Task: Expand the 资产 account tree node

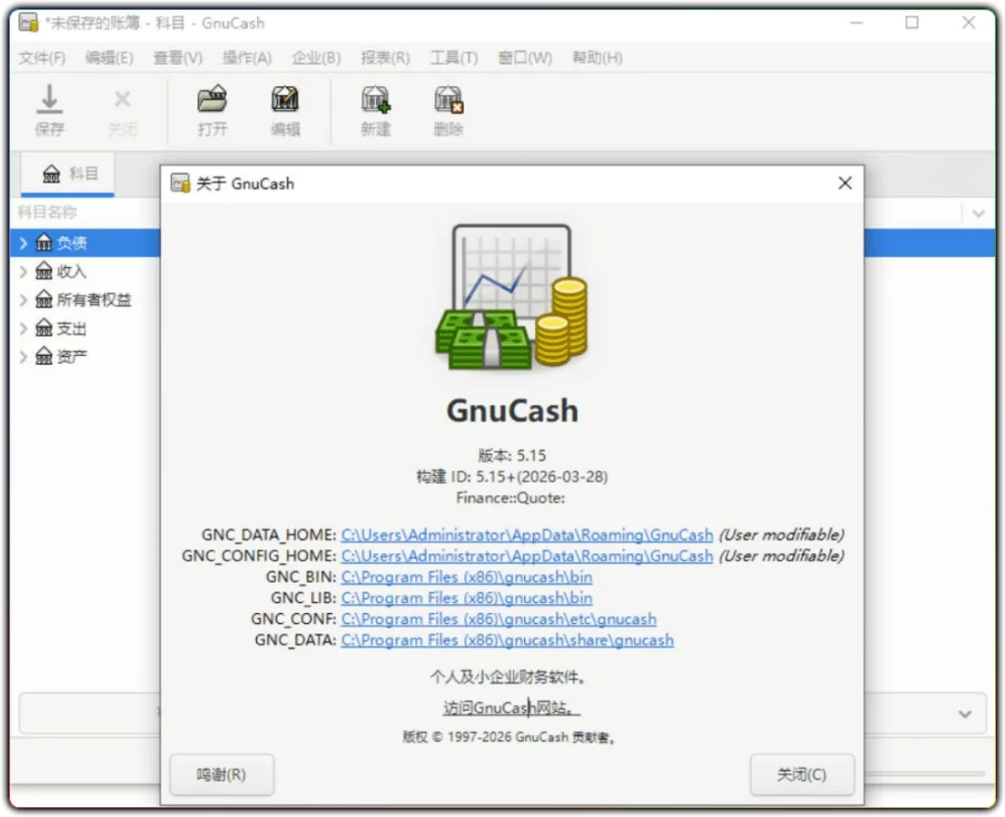Action: click(x=23, y=356)
